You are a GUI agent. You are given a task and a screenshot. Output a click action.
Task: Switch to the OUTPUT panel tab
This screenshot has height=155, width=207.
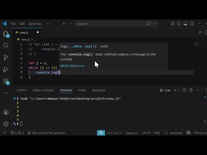pyautogui.click(x=22, y=90)
